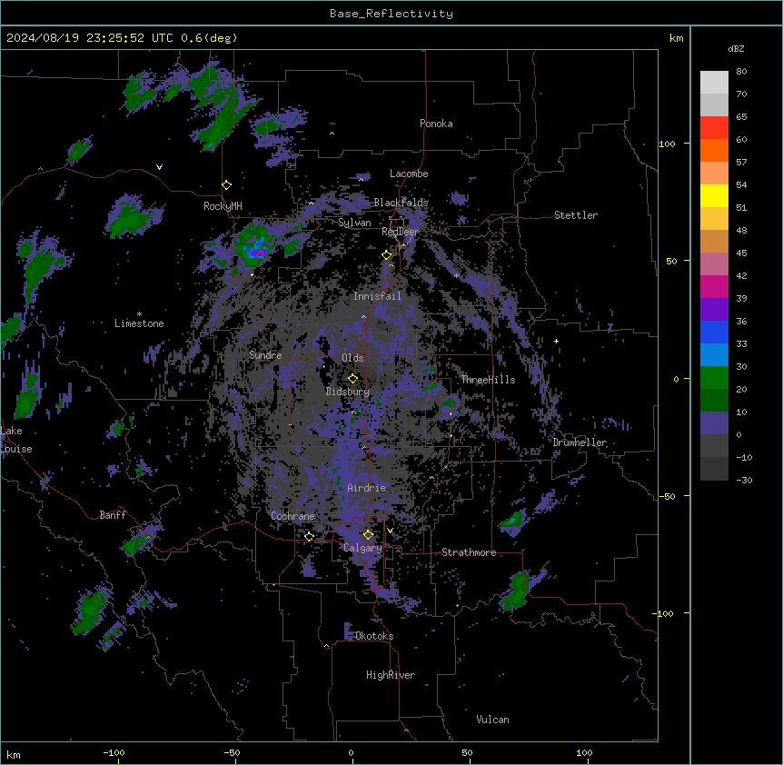
Task: Select the yellow V marker northwest of RockyMH
Action: [x=159, y=167]
